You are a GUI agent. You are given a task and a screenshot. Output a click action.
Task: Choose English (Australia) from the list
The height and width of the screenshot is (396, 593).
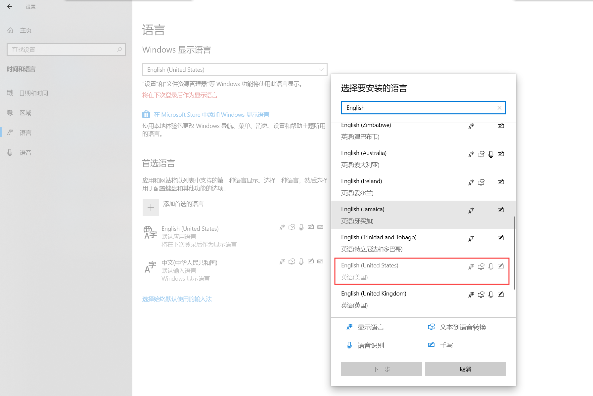point(424,159)
